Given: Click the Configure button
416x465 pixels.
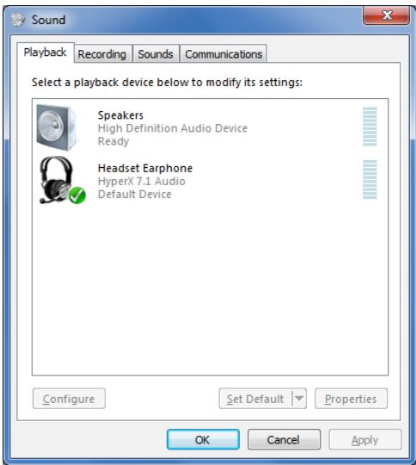Looking at the screenshot, I should coord(69,399).
